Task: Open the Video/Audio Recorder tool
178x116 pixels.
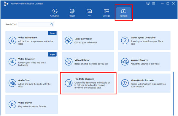Action: tap(144, 83)
